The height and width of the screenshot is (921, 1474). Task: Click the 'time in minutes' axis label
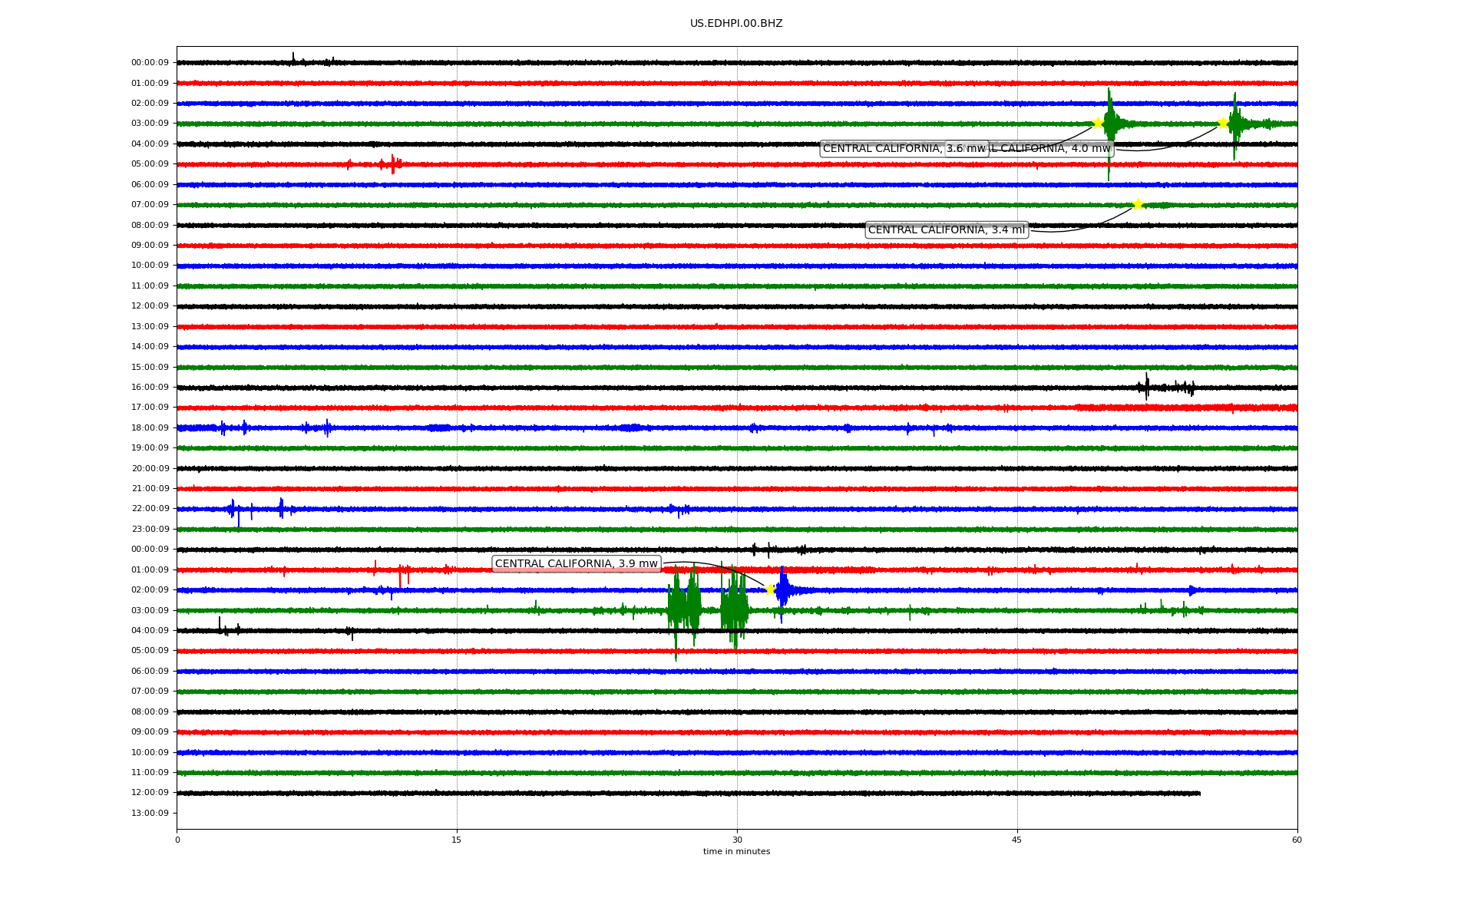point(736,852)
